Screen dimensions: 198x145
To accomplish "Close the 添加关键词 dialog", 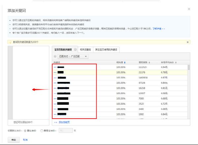I will click(189, 9).
